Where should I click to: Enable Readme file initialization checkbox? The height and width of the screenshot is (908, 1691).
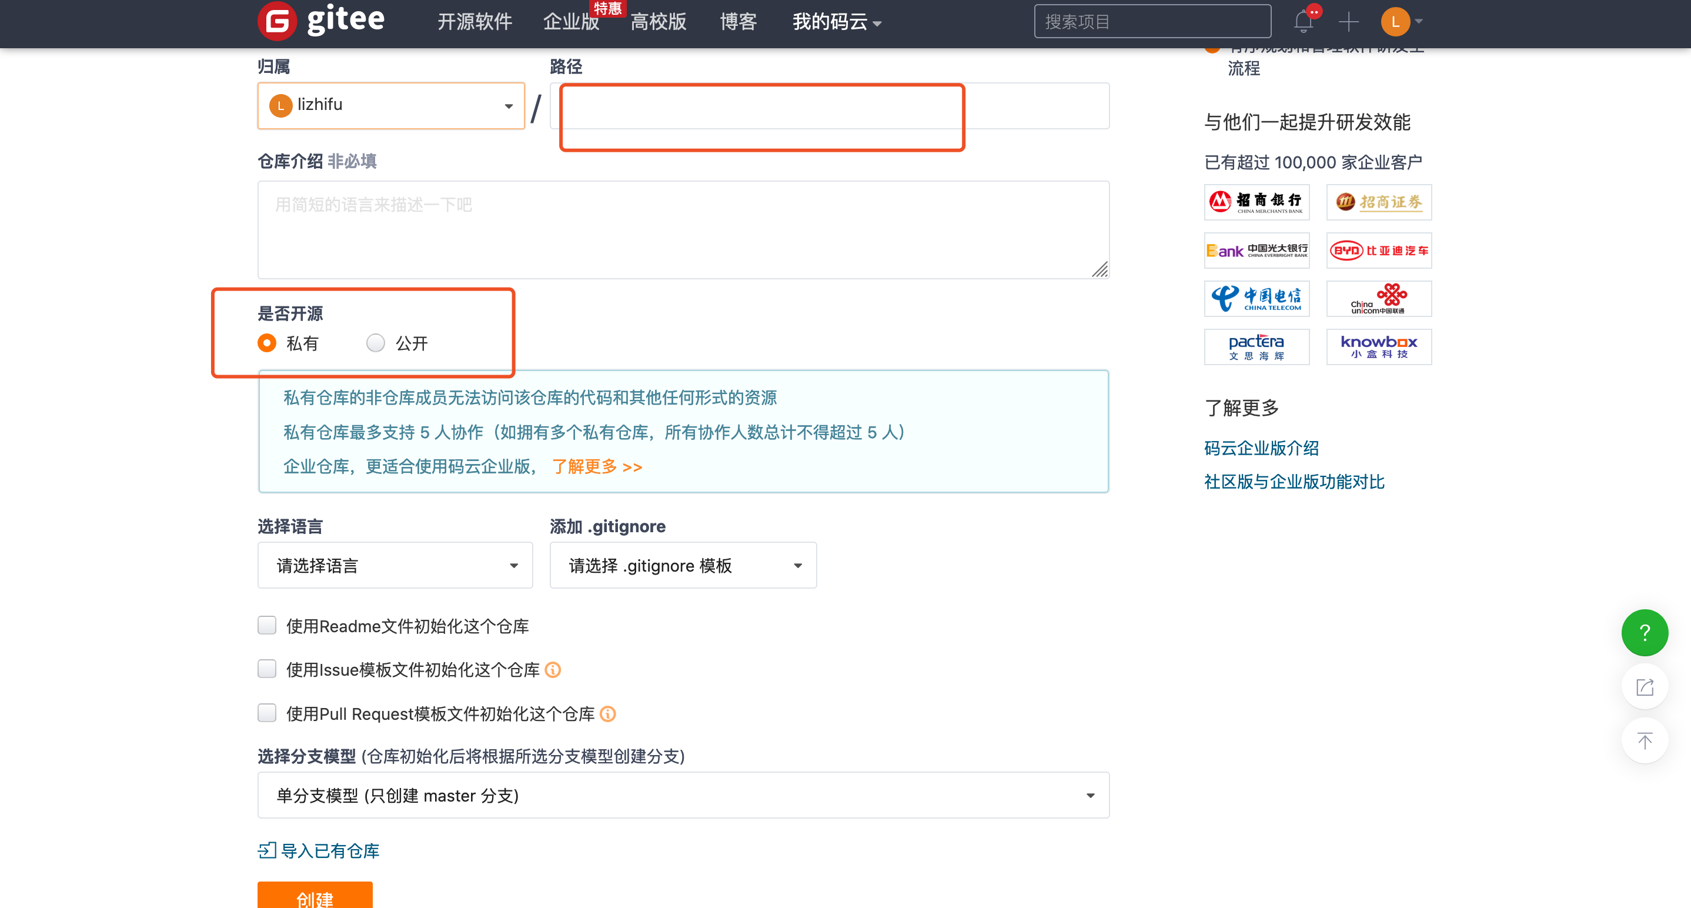(267, 626)
